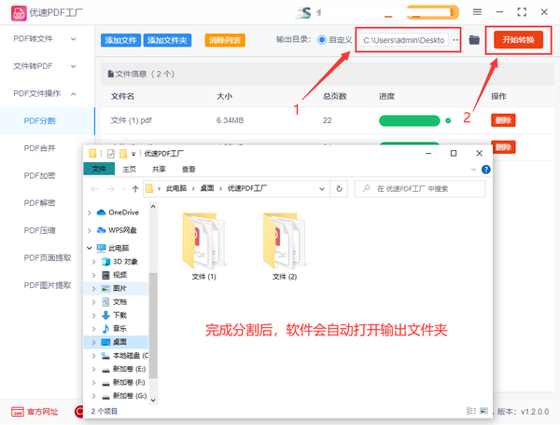The height and width of the screenshot is (425, 560).
Task: Click the 开始转换 button
Action: pyautogui.click(x=518, y=39)
